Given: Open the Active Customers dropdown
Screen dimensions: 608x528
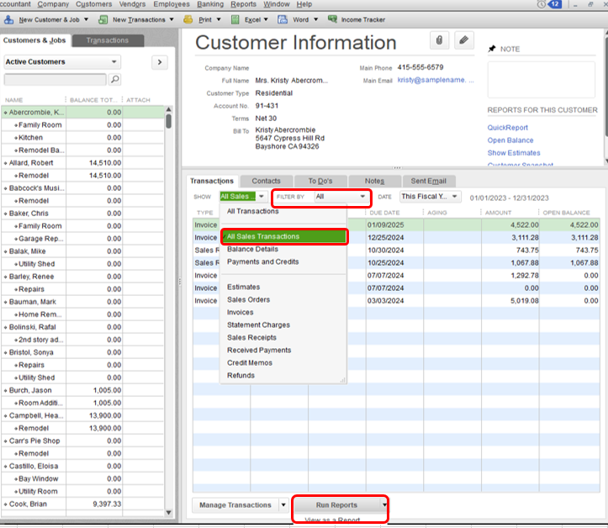Looking at the screenshot, I should click(62, 62).
